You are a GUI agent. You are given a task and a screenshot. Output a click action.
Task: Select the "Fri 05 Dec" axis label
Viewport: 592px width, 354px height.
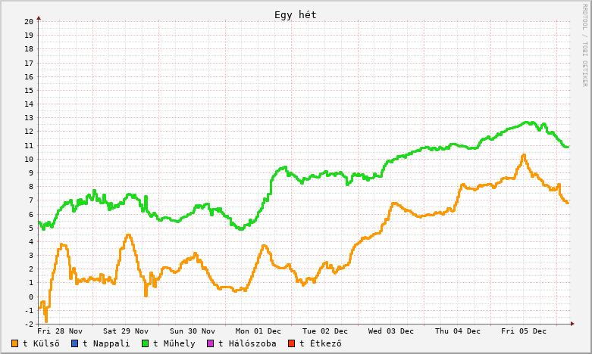click(524, 331)
